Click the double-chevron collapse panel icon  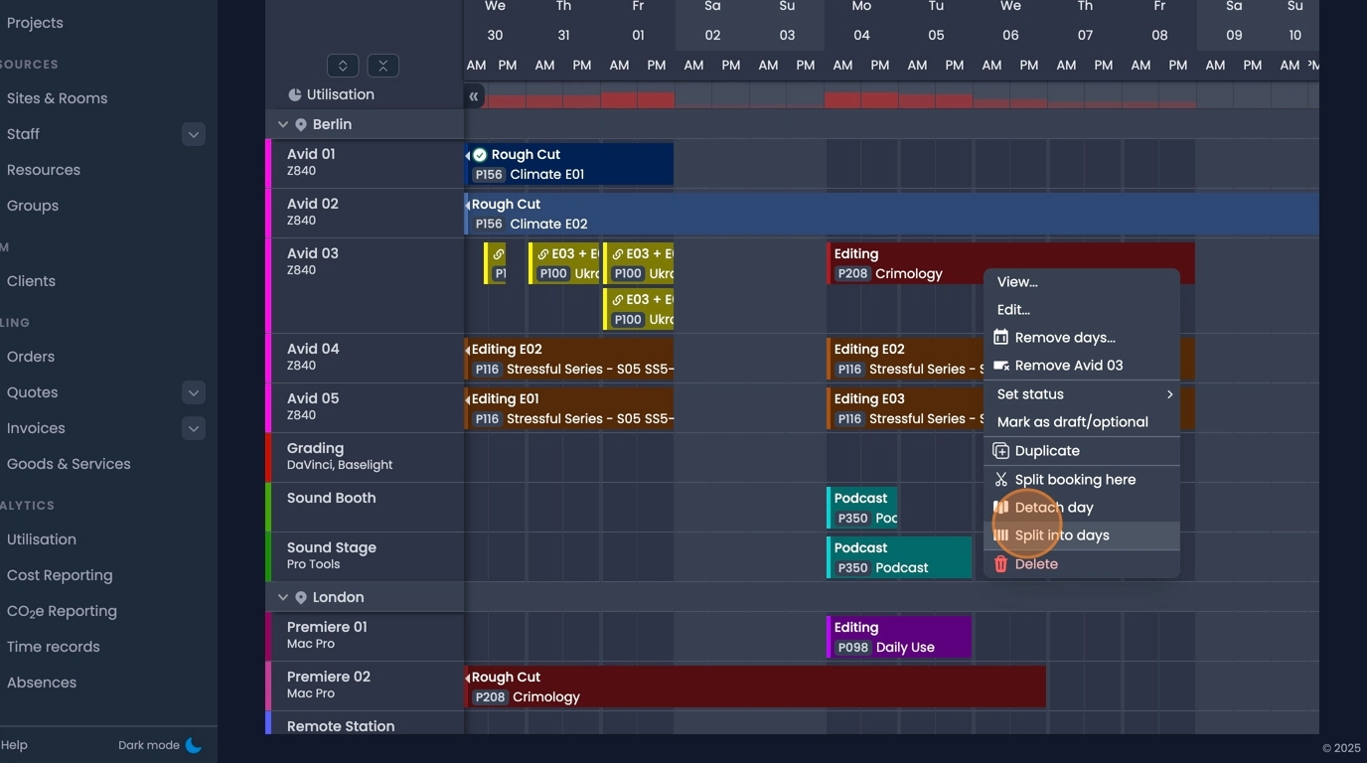point(474,96)
